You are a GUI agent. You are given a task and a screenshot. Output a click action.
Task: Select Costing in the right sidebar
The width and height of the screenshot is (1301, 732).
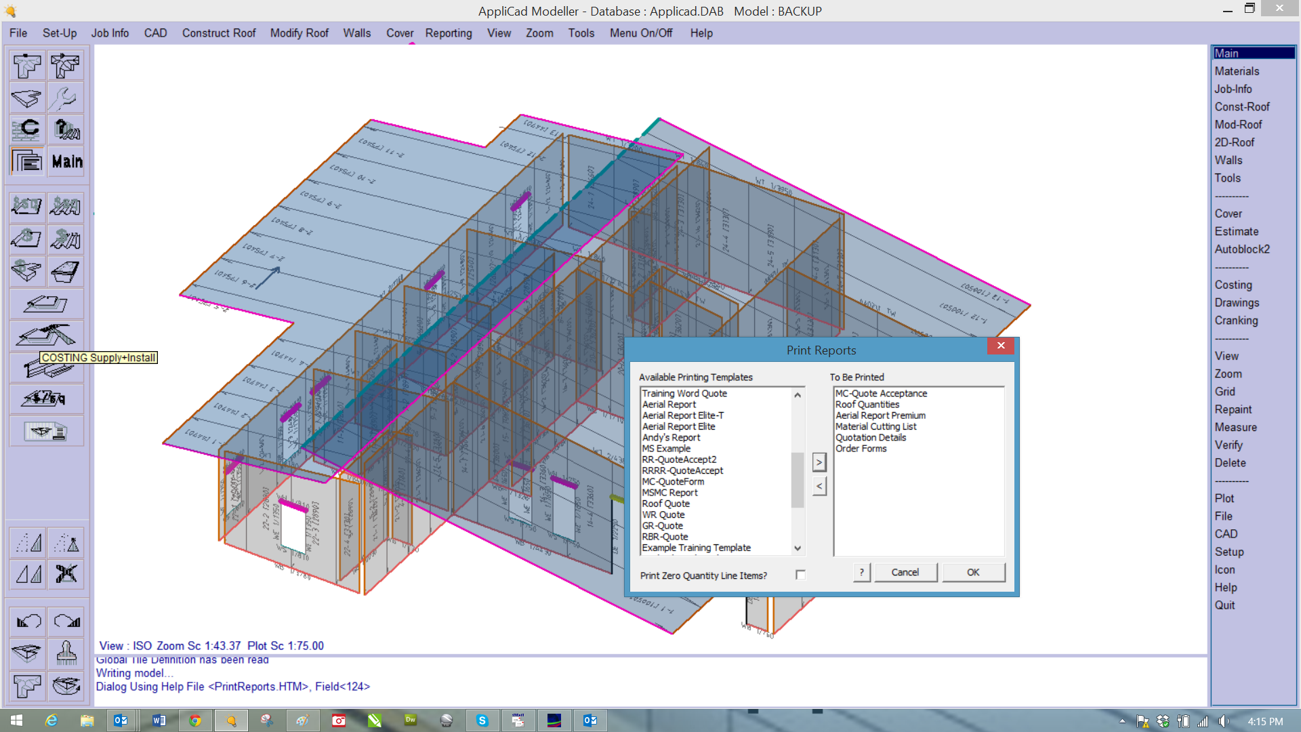(x=1233, y=285)
